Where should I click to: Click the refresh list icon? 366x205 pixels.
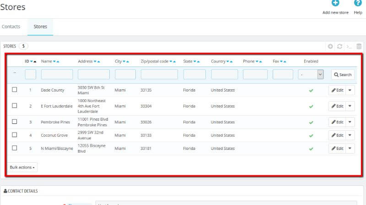(x=339, y=46)
